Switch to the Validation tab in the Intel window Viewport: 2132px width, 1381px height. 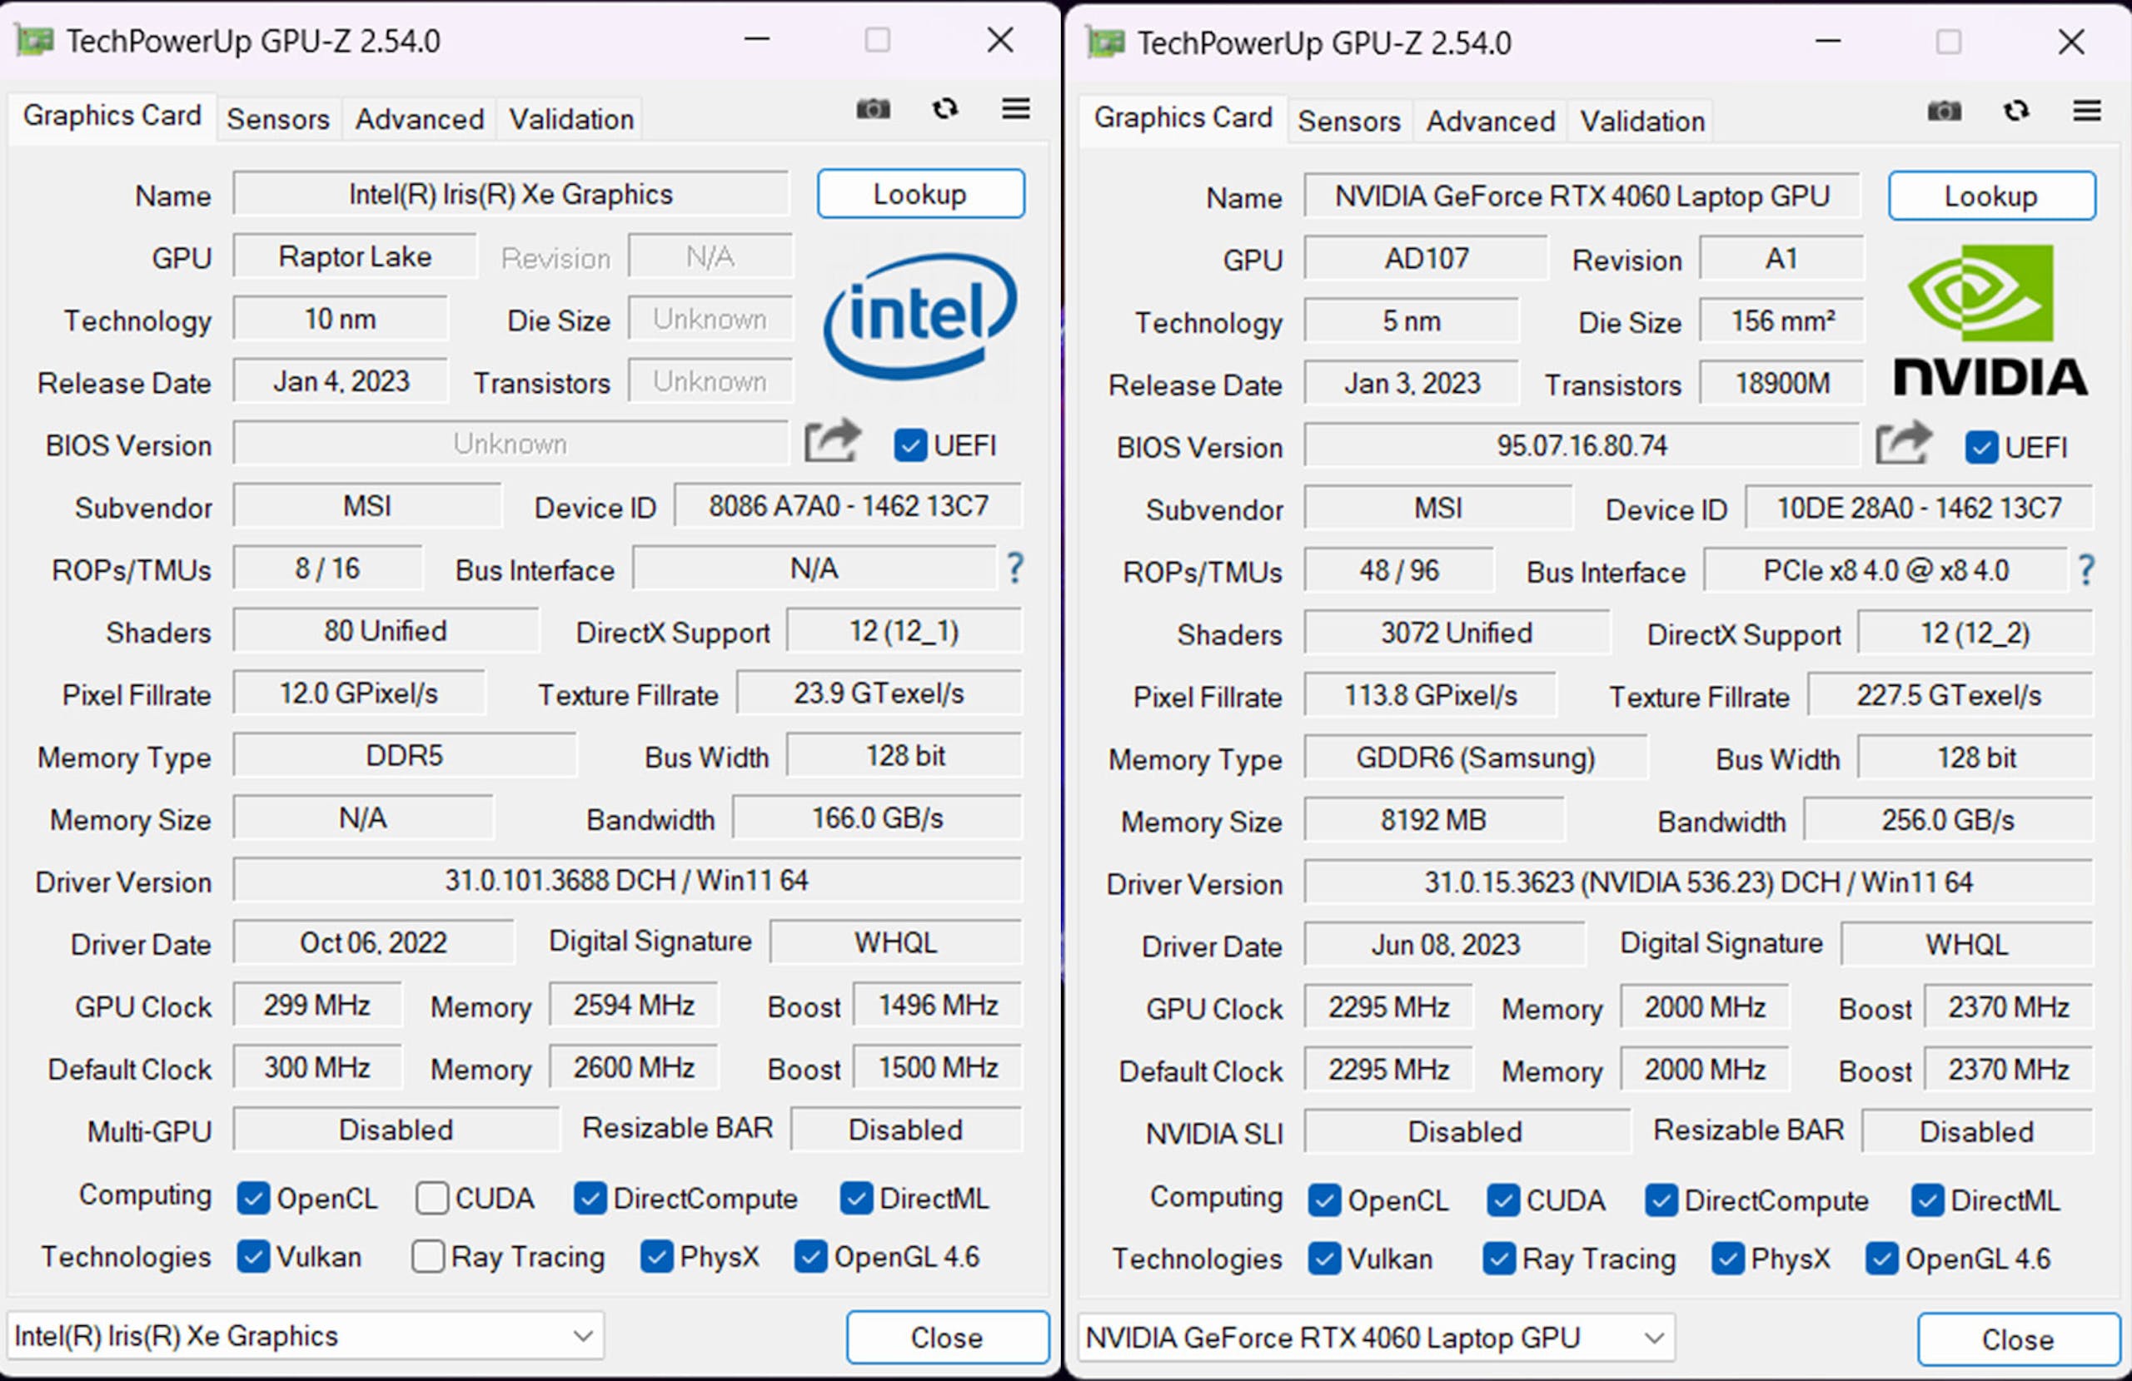(x=571, y=119)
